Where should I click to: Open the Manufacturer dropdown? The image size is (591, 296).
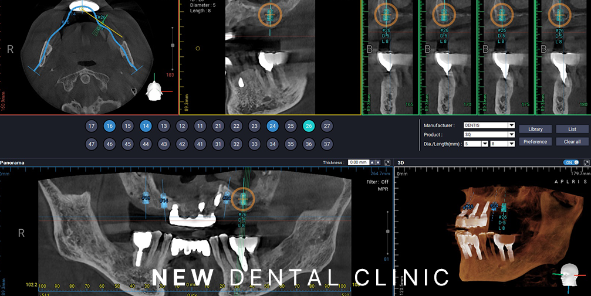click(x=511, y=125)
